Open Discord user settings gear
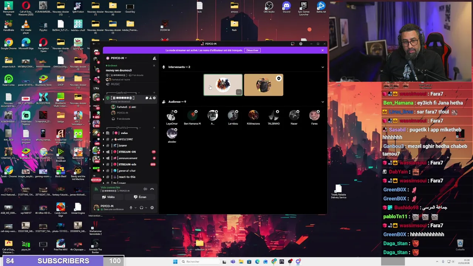This screenshot has height=266, width=473. click(x=152, y=208)
